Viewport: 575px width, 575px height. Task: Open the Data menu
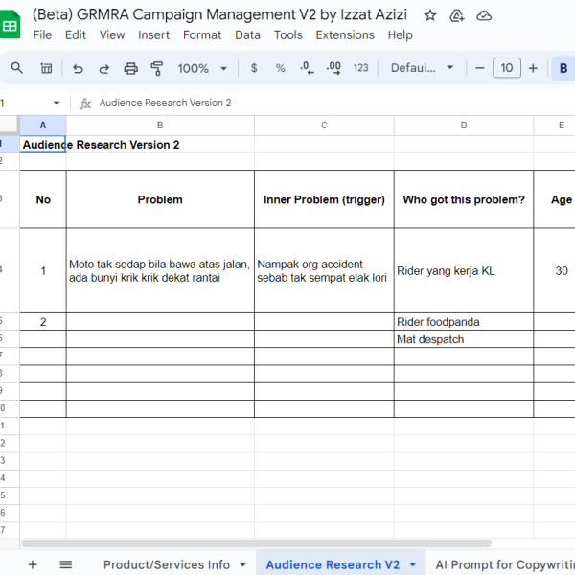[x=247, y=35]
